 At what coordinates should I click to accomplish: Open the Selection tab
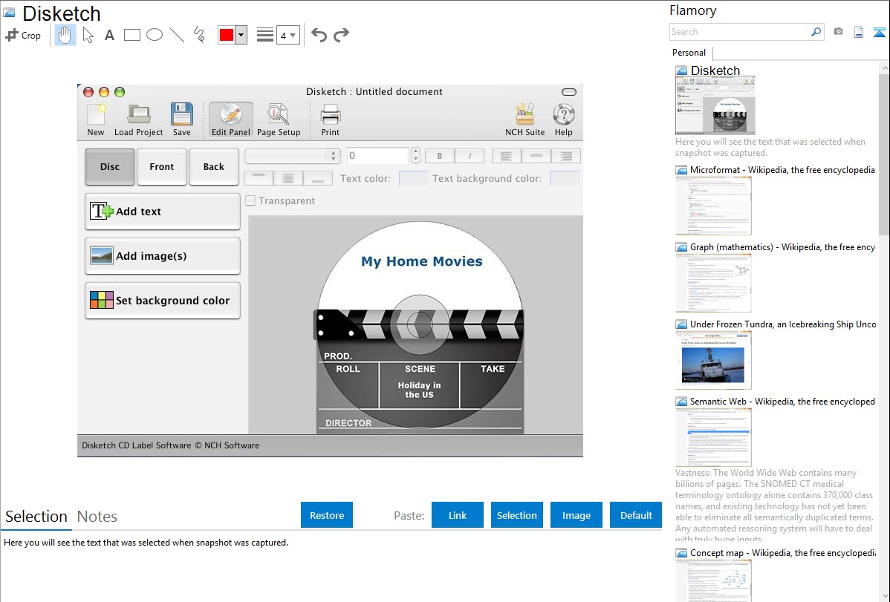tap(36, 517)
